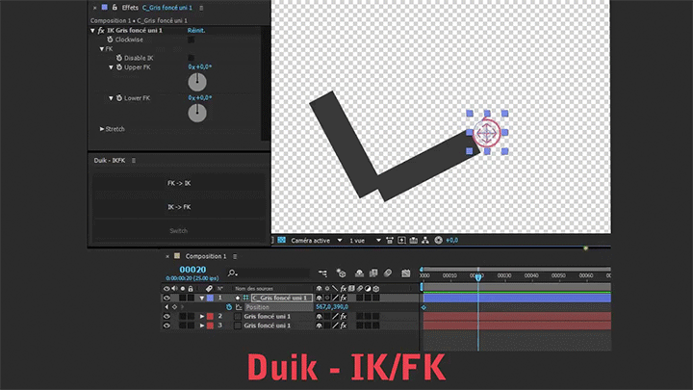Collapse layer 1 in the timeline

tap(202, 298)
